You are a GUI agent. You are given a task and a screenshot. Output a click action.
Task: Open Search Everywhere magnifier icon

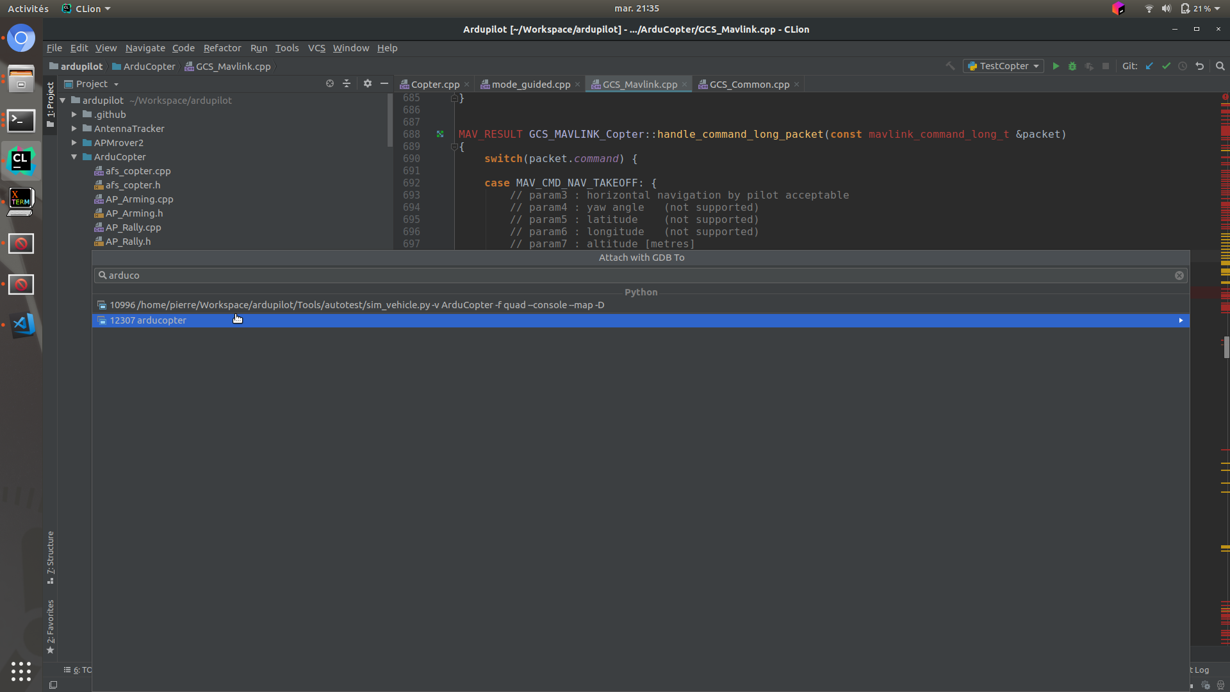(x=1220, y=66)
